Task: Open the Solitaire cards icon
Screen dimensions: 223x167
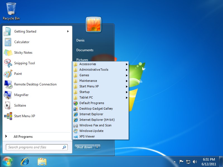Action: coord(8,105)
